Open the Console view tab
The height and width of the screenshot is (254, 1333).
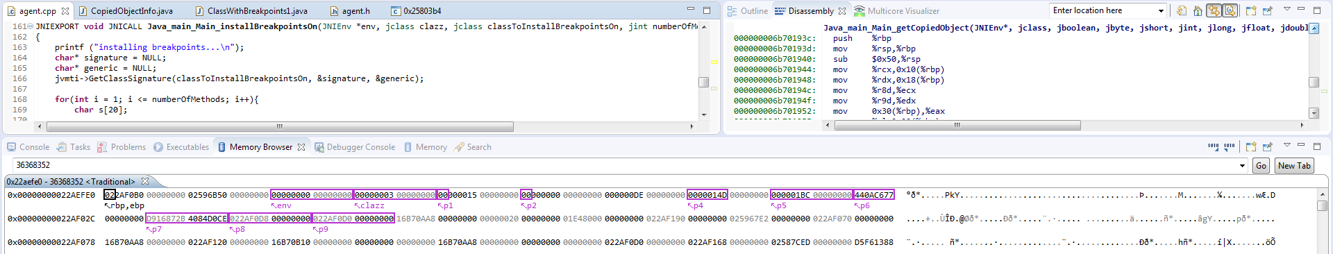[28, 147]
